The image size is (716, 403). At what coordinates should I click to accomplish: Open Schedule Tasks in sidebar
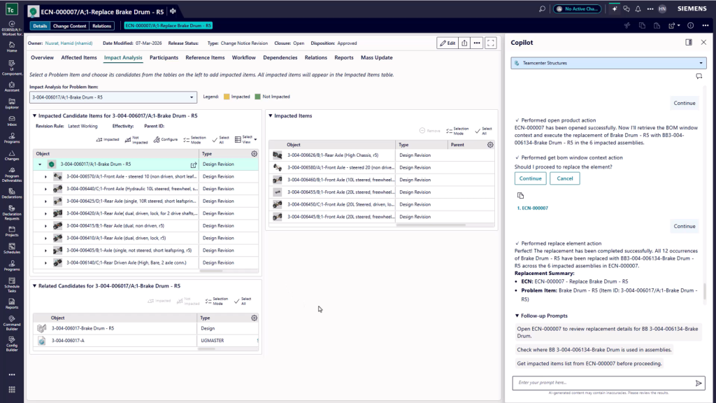pos(12,285)
